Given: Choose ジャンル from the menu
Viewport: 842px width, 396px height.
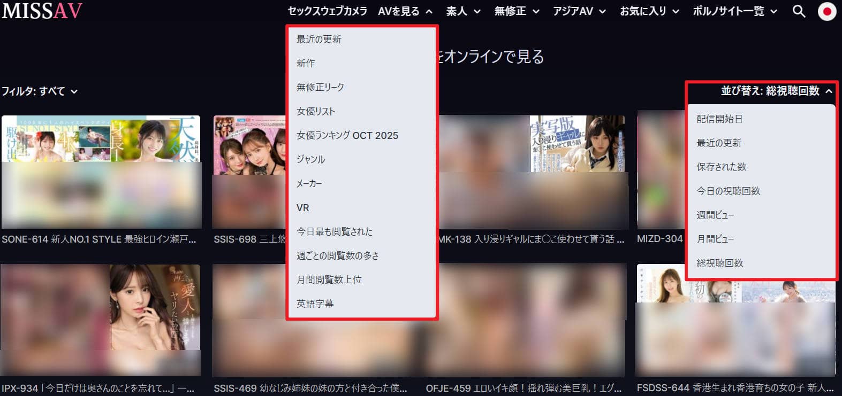Looking at the screenshot, I should pos(311,159).
